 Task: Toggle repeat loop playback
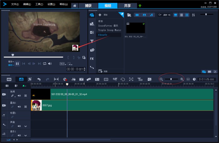pyautogui.click(x=45, y=64)
